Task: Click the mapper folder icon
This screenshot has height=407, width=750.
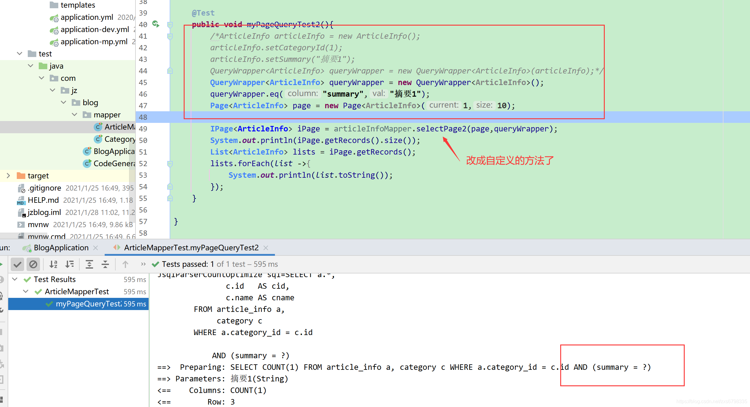Action: 87,115
